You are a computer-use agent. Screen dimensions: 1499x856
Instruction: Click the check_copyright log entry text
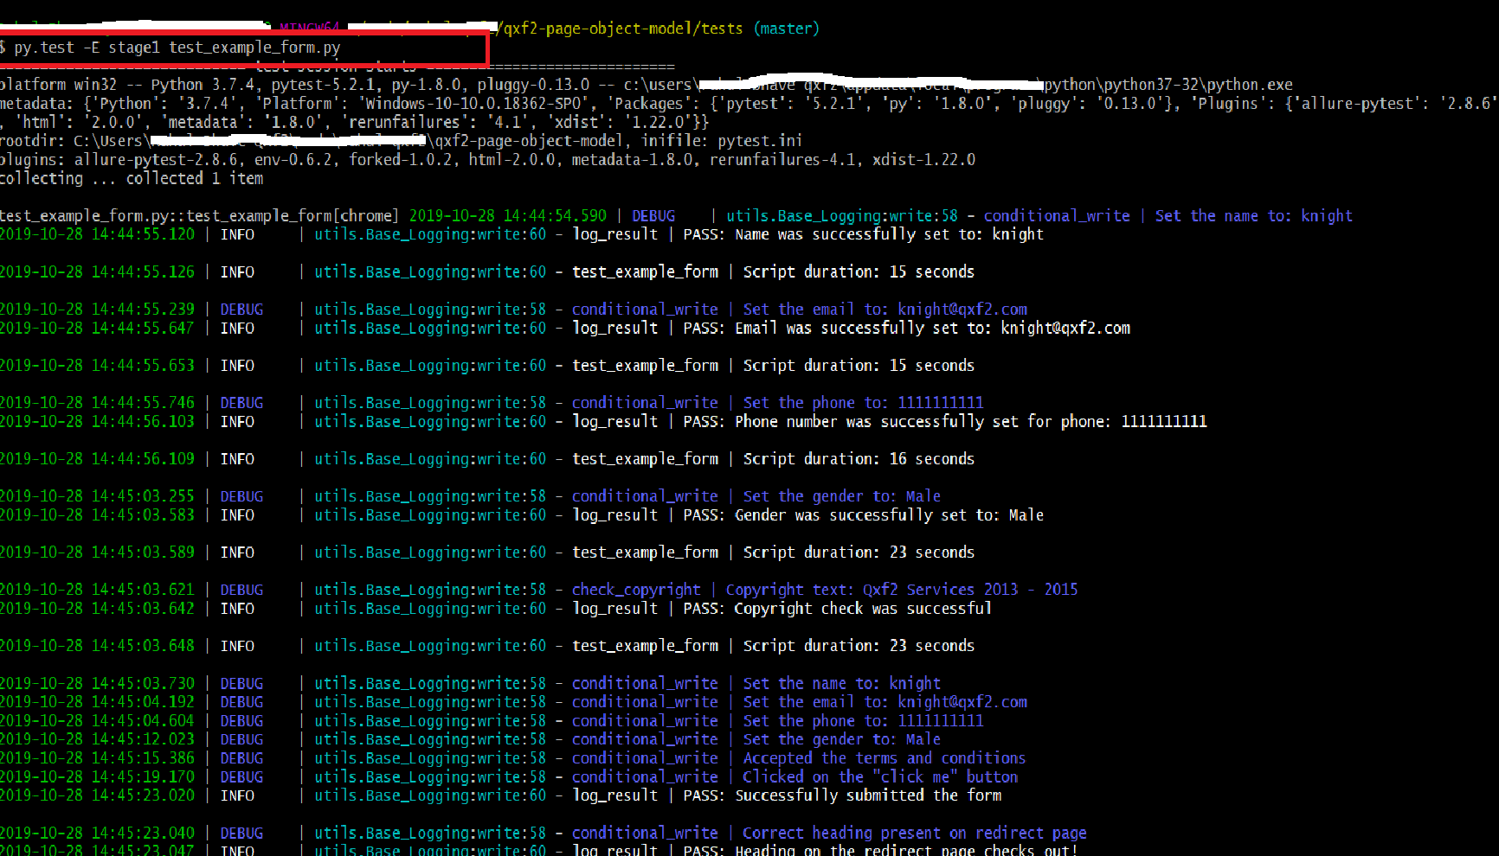[x=636, y=589]
